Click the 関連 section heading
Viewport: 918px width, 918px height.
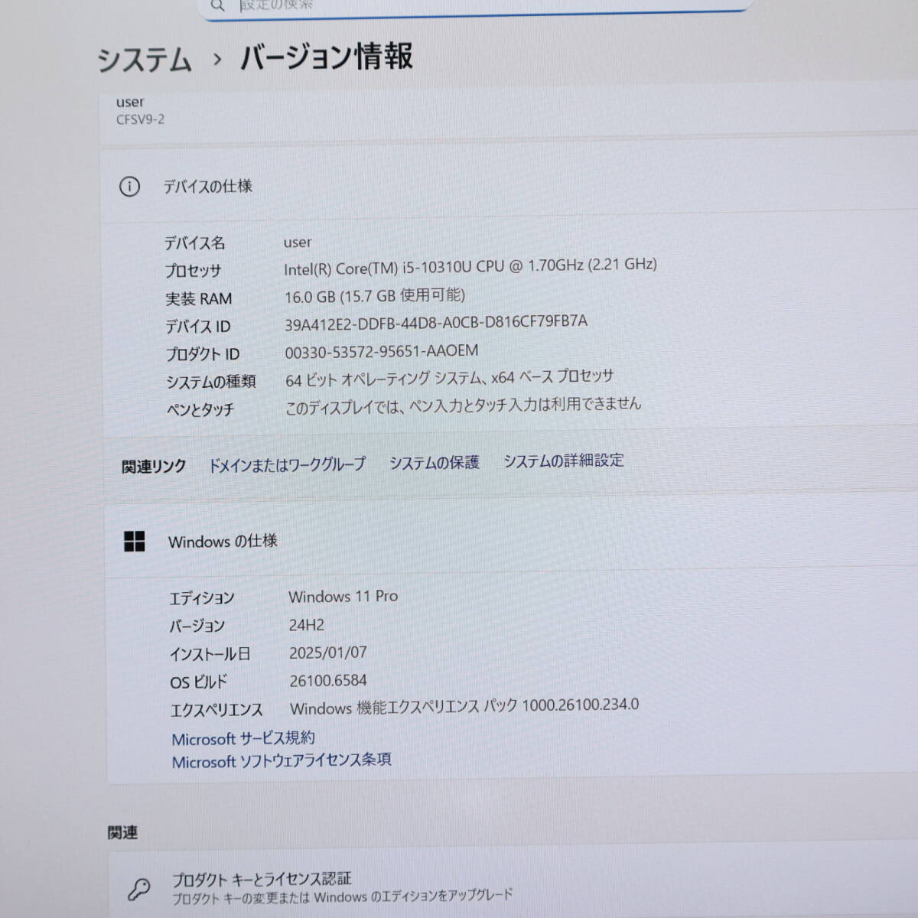pos(122,832)
